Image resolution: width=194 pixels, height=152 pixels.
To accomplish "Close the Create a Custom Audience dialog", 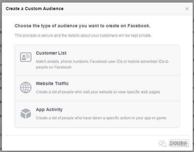I will (187, 9).
